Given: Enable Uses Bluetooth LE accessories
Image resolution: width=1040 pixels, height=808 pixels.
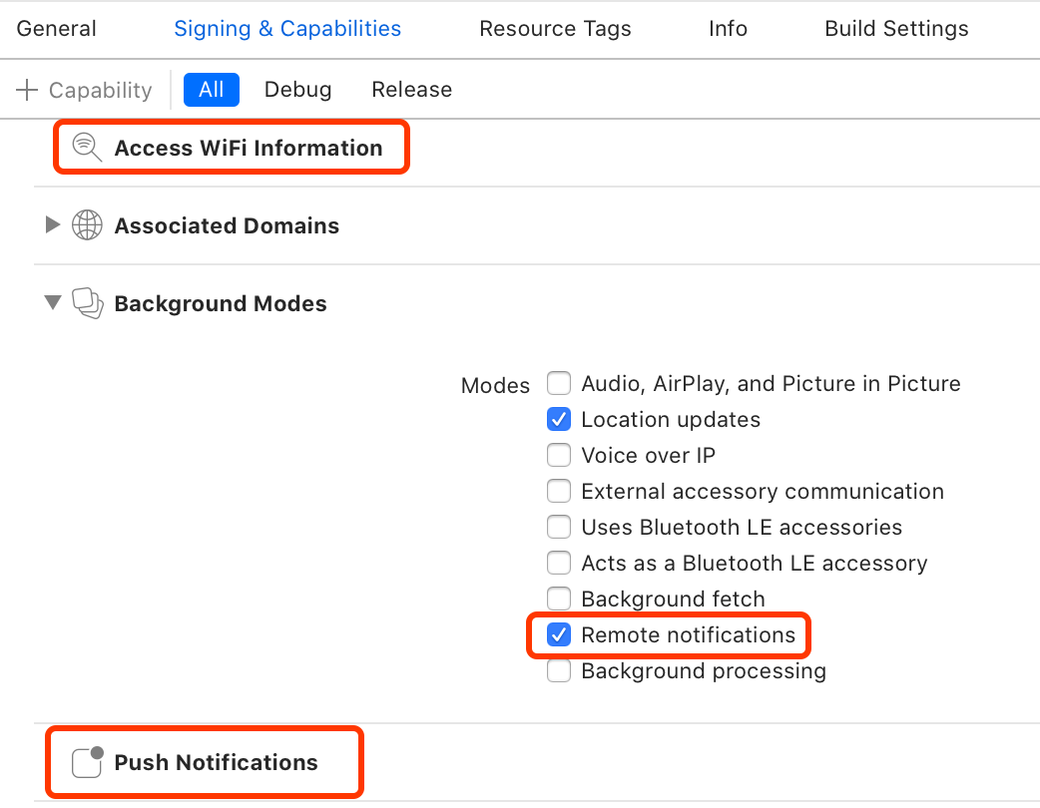Looking at the screenshot, I should tap(559, 528).
